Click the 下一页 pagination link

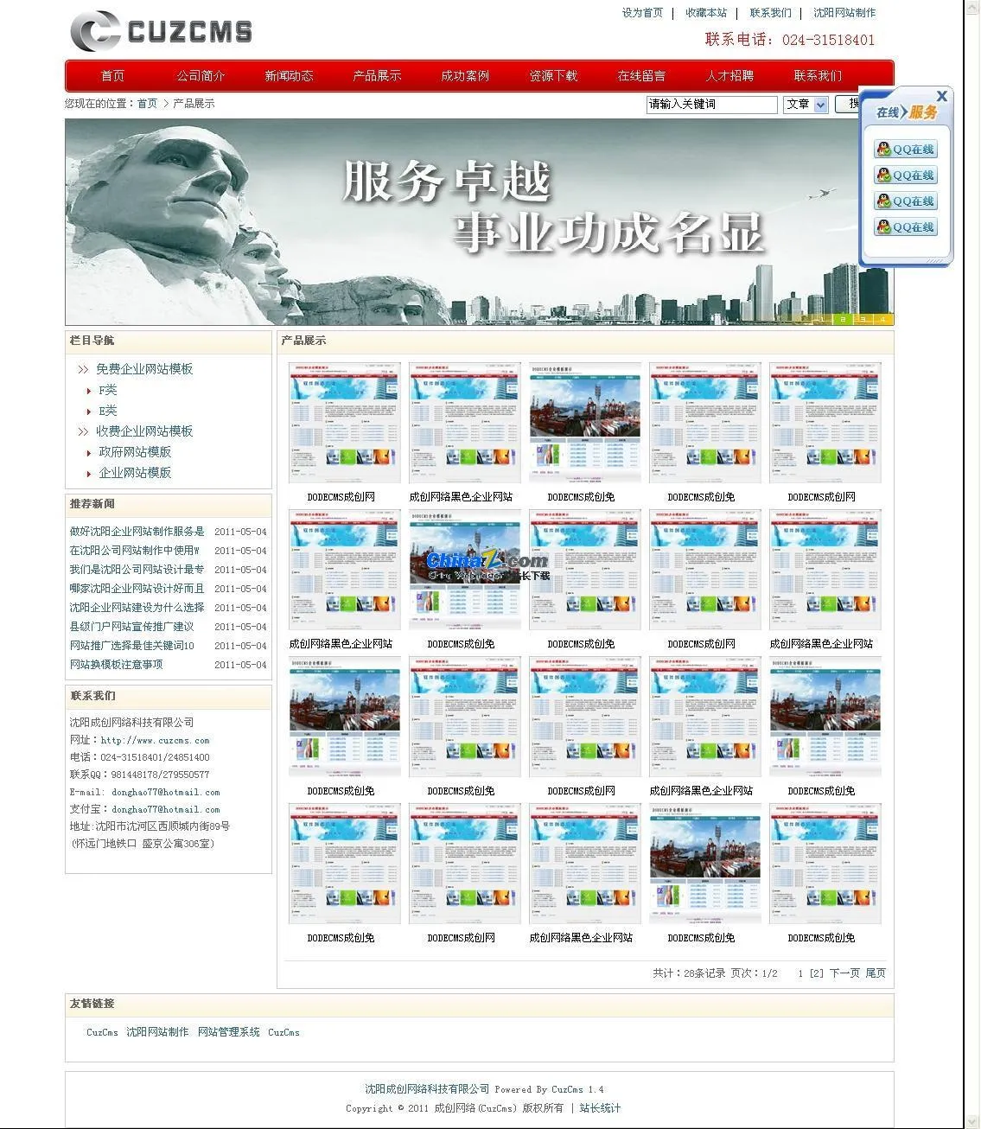tap(845, 973)
